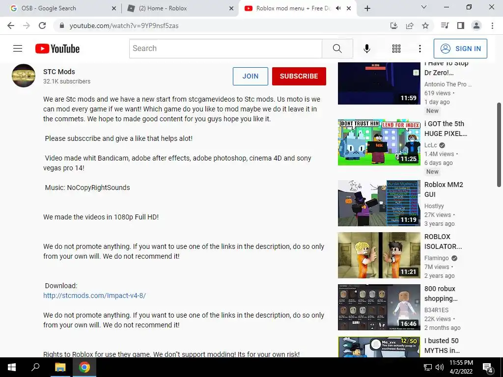Viewport: 503px width, 377px height.
Task: Click the STC Mods channel avatar
Action: click(24, 76)
